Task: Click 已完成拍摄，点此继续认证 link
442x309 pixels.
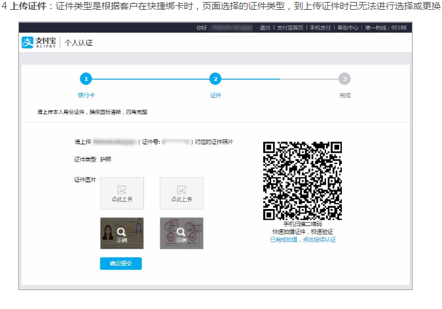Action: [x=303, y=240]
